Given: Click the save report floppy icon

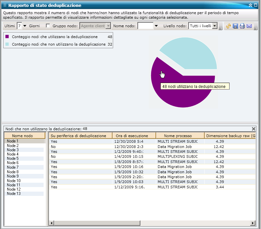Looking at the screenshot, I should click(x=235, y=26).
